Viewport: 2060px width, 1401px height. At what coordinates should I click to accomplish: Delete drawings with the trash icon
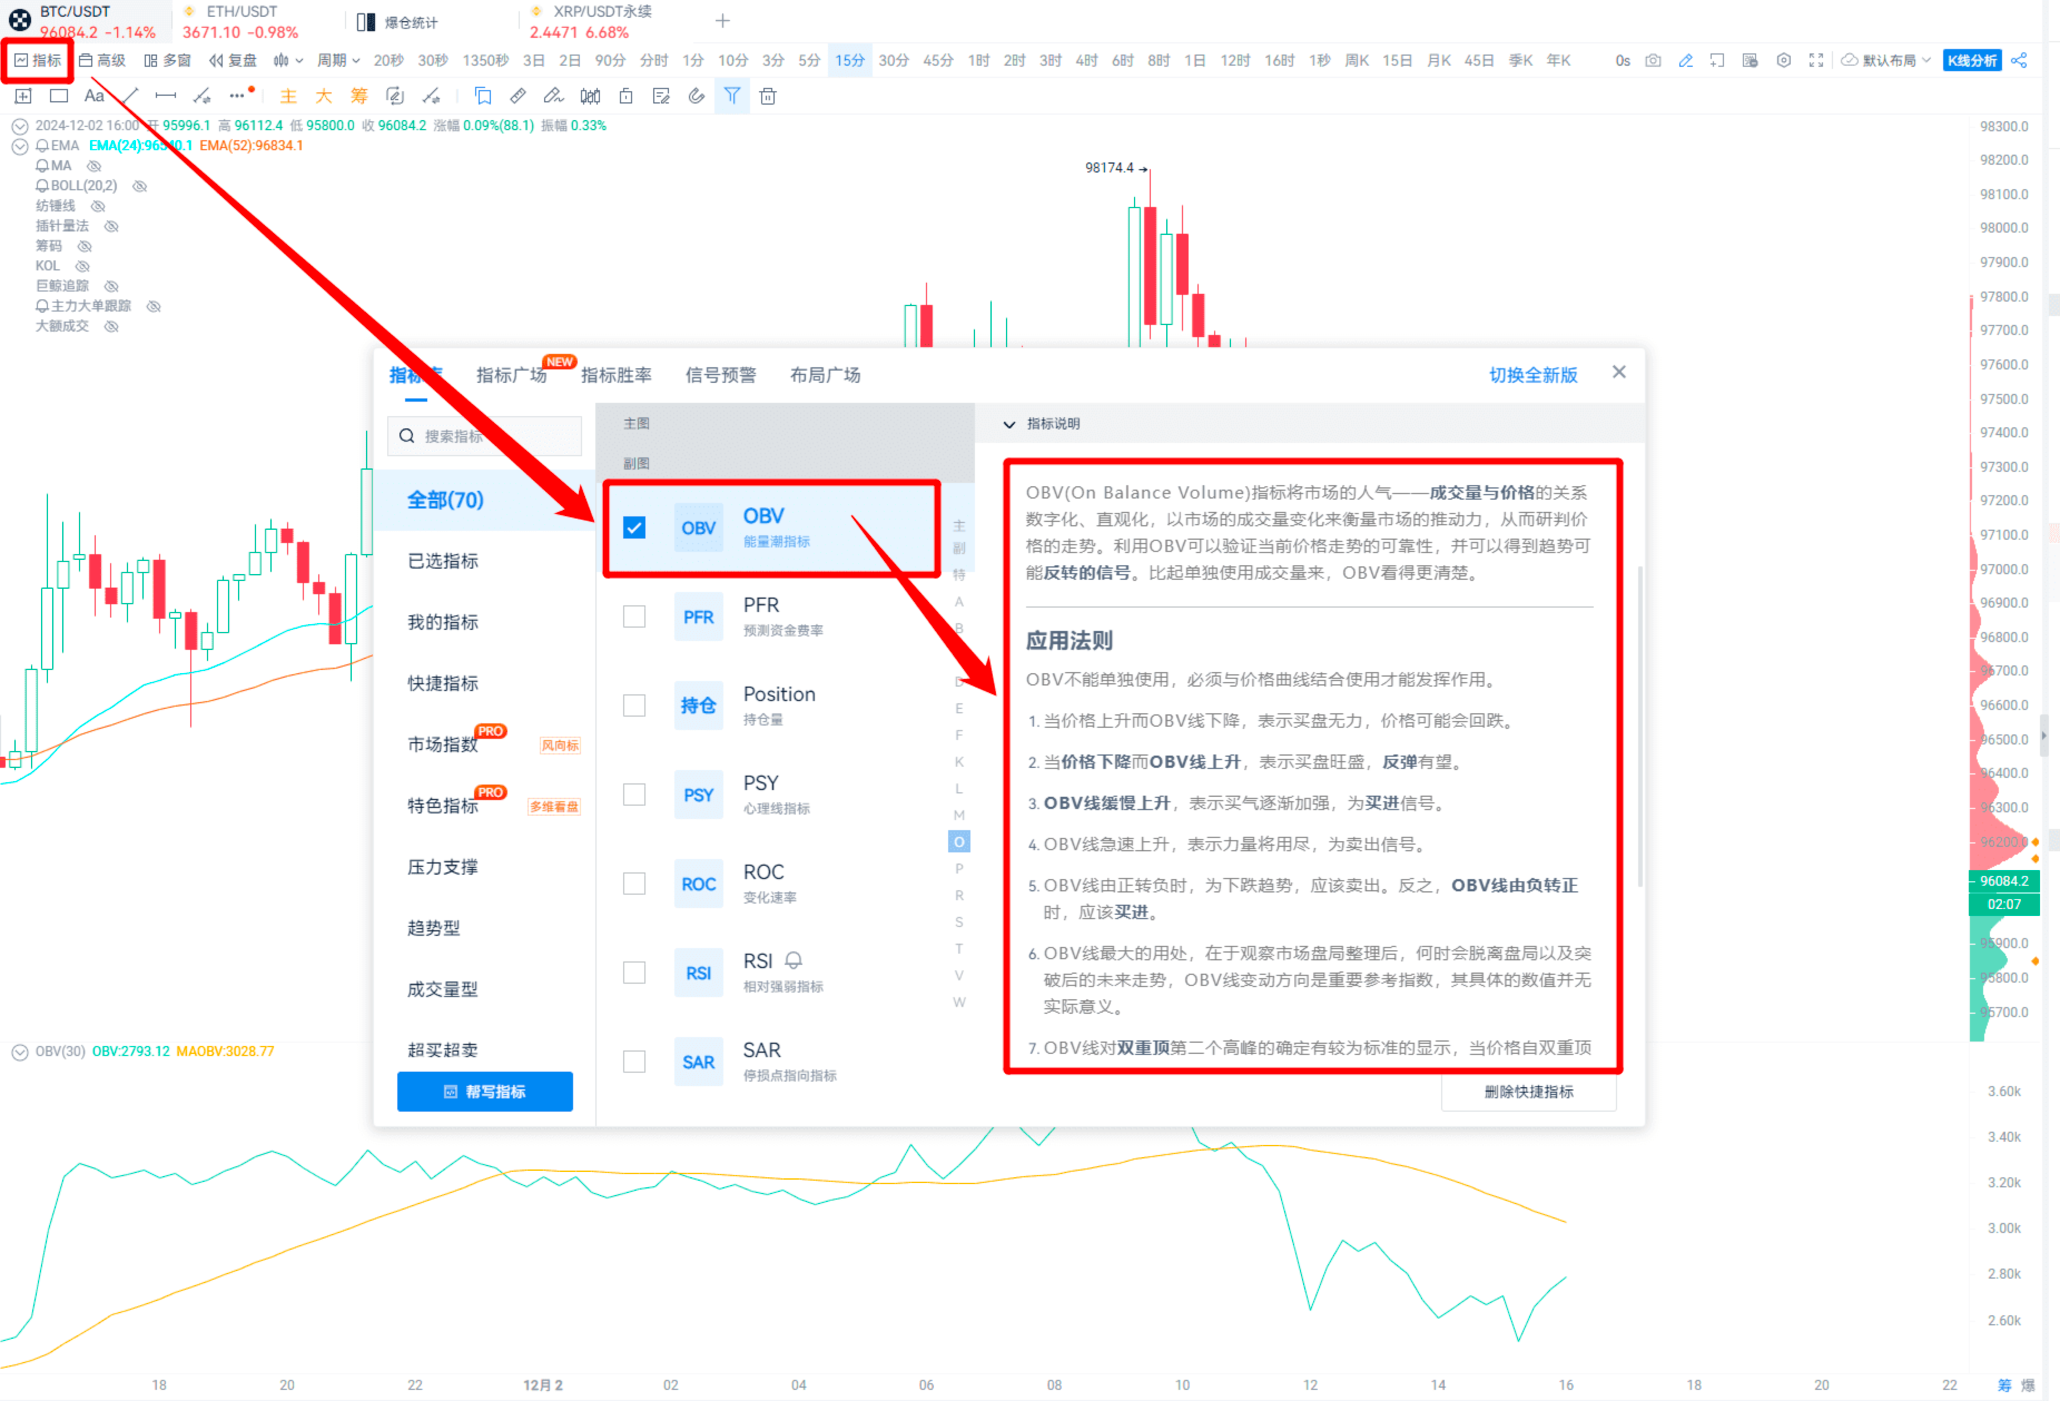click(x=767, y=96)
